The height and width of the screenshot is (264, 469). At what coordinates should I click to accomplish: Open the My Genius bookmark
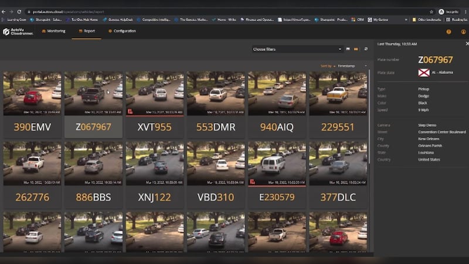(378, 19)
